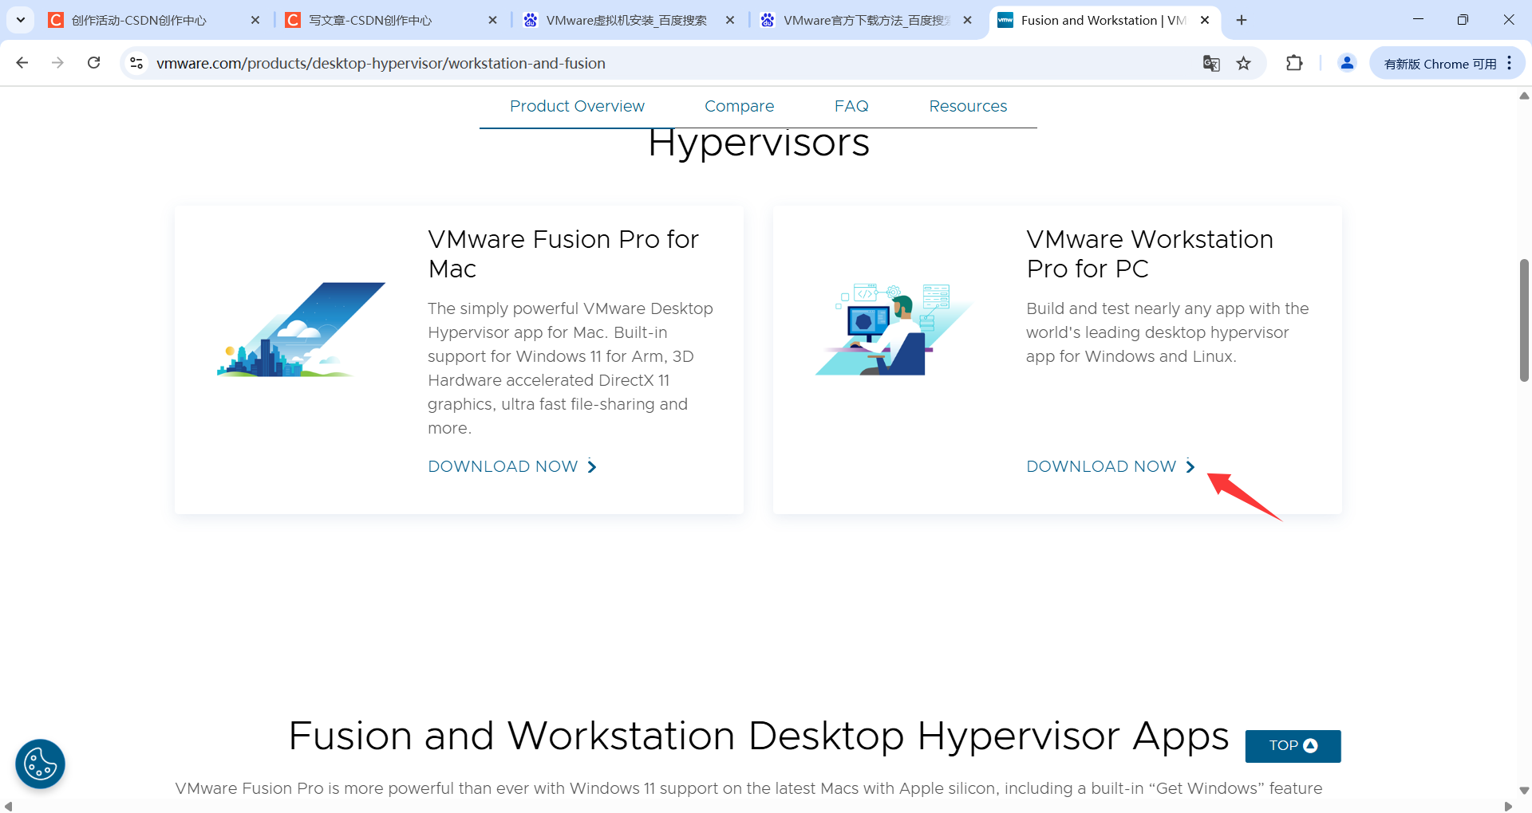Open the Chrome profile avatar
Image resolution: width=1532 pixels, height=813 pixels.
[1347, 62]
